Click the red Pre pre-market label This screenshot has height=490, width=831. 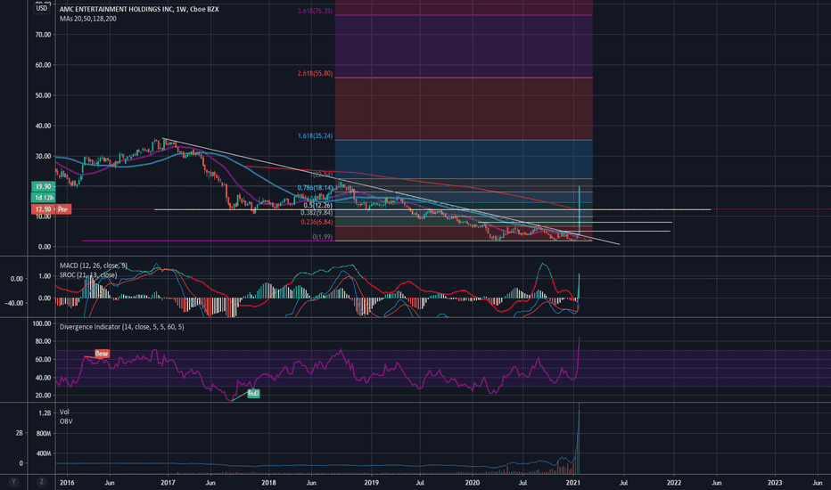pos(62,209)
